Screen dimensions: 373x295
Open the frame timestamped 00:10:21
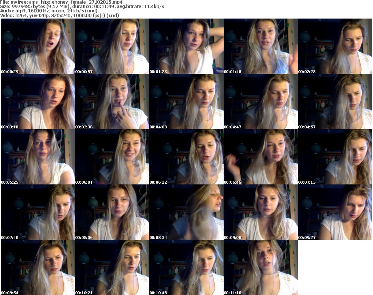pyautogui.click(x=112, y=267)
